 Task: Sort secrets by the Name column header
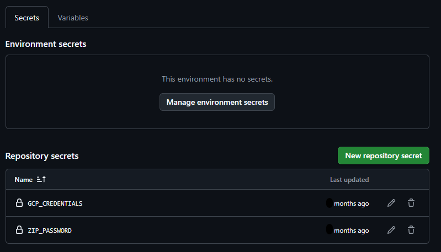(24, 180)
